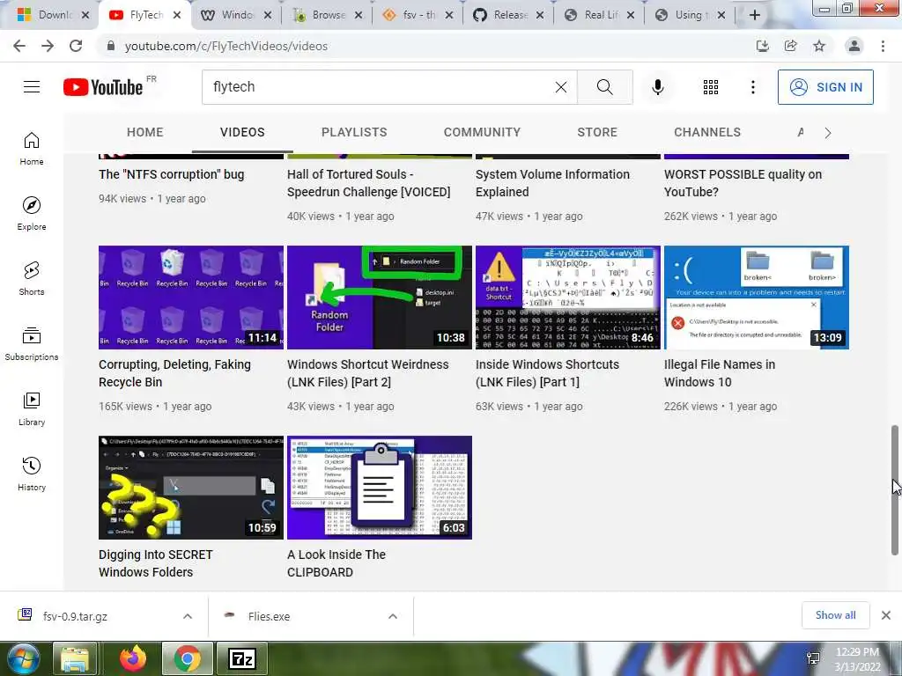902x676 pixels.
Task: Open the Chrome three-dot menu
Action: (883, 46)
